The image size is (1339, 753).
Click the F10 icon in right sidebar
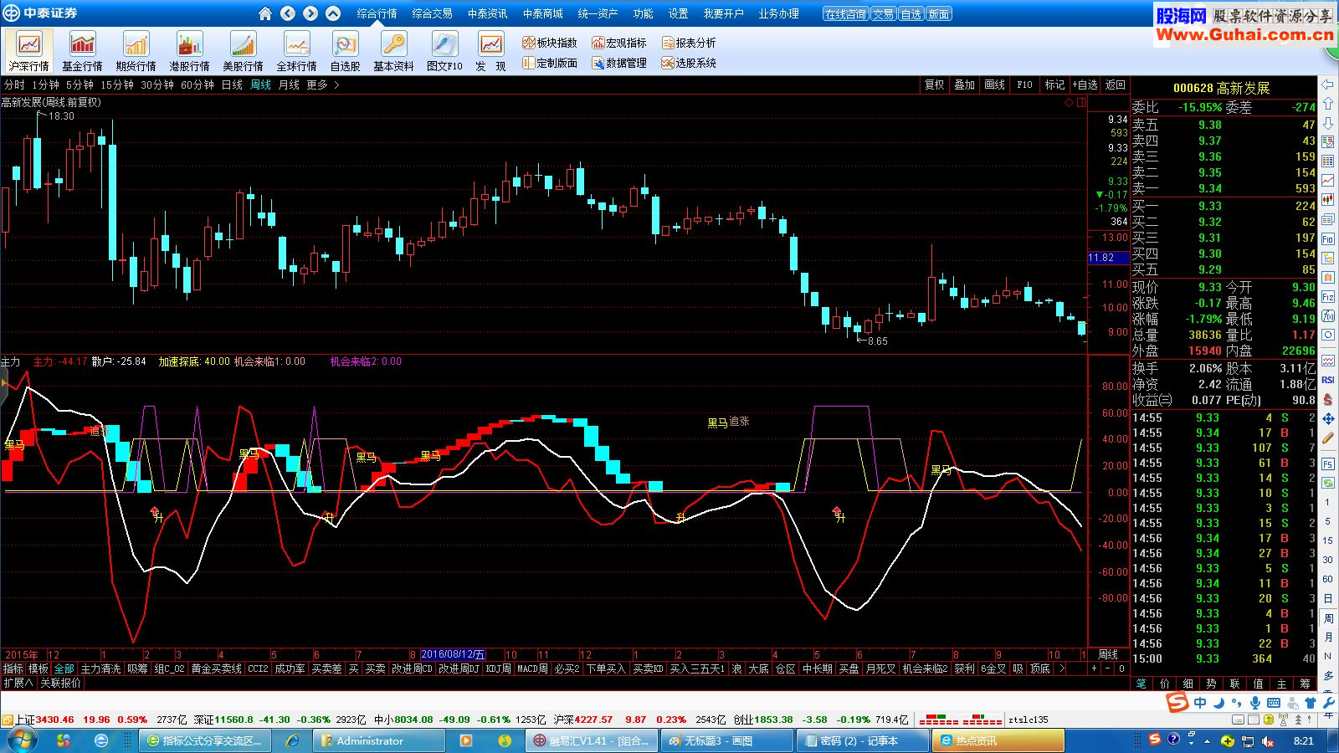click(x=1328, y=239)
